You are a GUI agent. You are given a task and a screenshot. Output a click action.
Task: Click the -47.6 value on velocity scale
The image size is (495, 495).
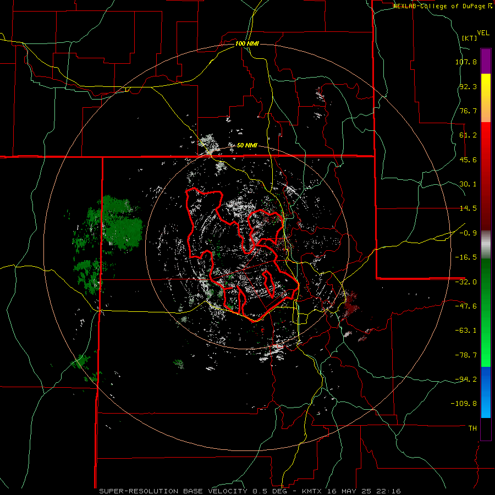(466, 306)
